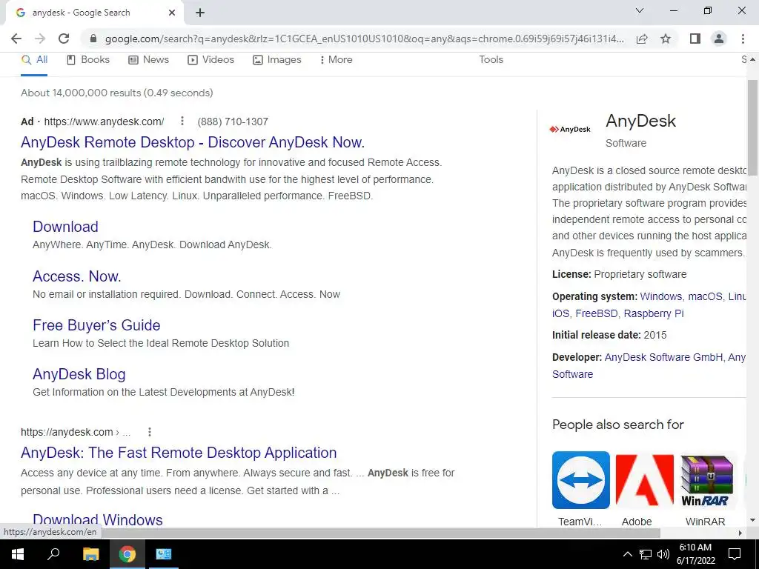Open the Download Windows sitelink
Screen dimensions: 759x569
[x=98, y=519]
